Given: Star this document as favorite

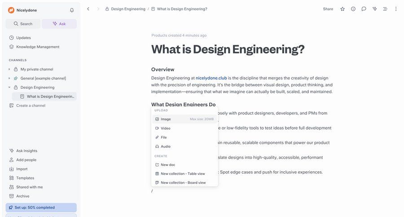Looking at the screenshot, I should pos(343,9).
